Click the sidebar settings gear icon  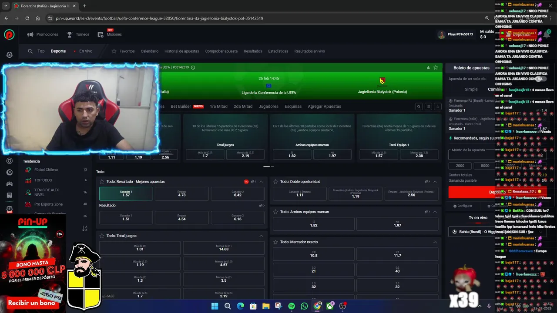(x=9, y=55)
